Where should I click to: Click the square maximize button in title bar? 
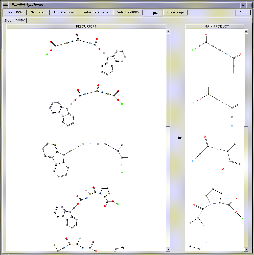click(249, 5)
